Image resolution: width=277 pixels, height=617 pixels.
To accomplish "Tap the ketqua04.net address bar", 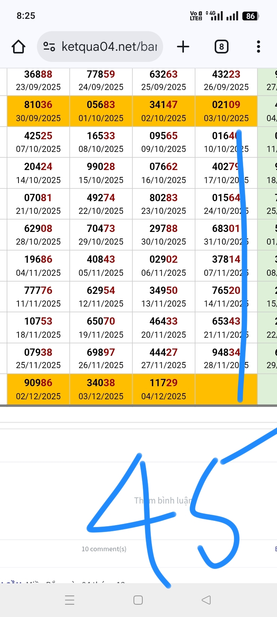I will pos(109,47).
